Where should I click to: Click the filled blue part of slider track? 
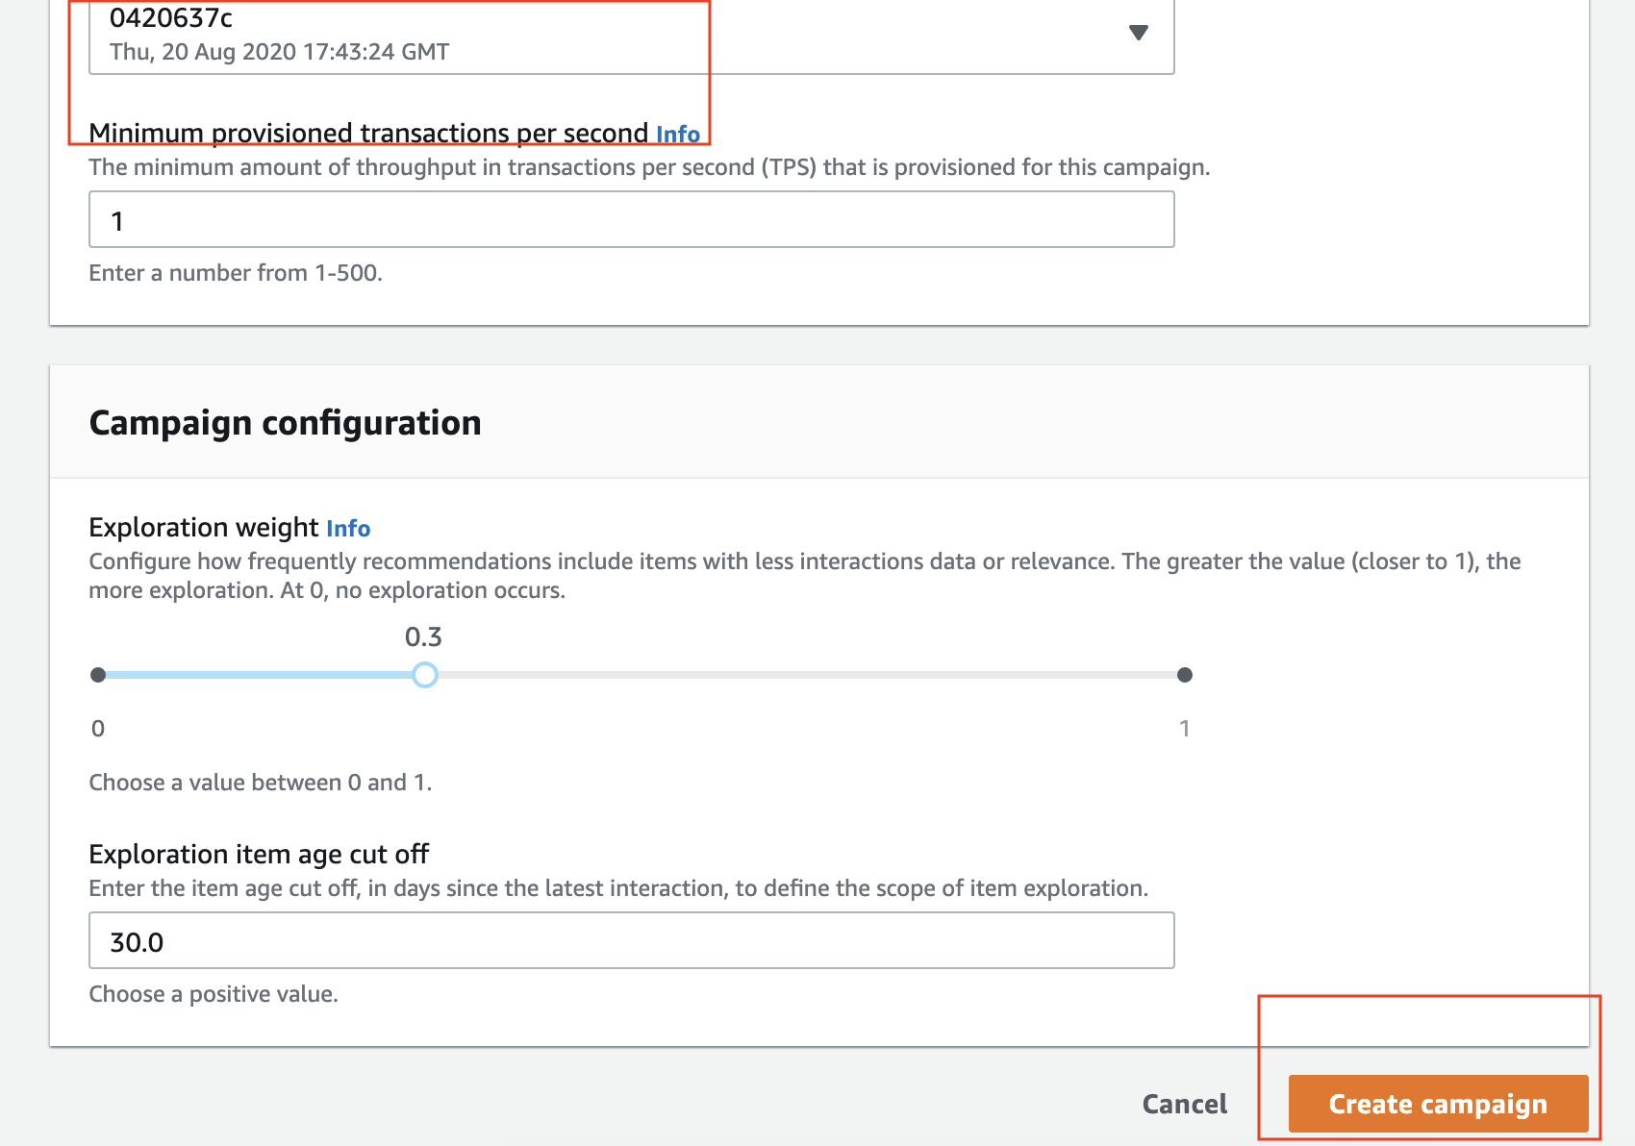(258, 675)
